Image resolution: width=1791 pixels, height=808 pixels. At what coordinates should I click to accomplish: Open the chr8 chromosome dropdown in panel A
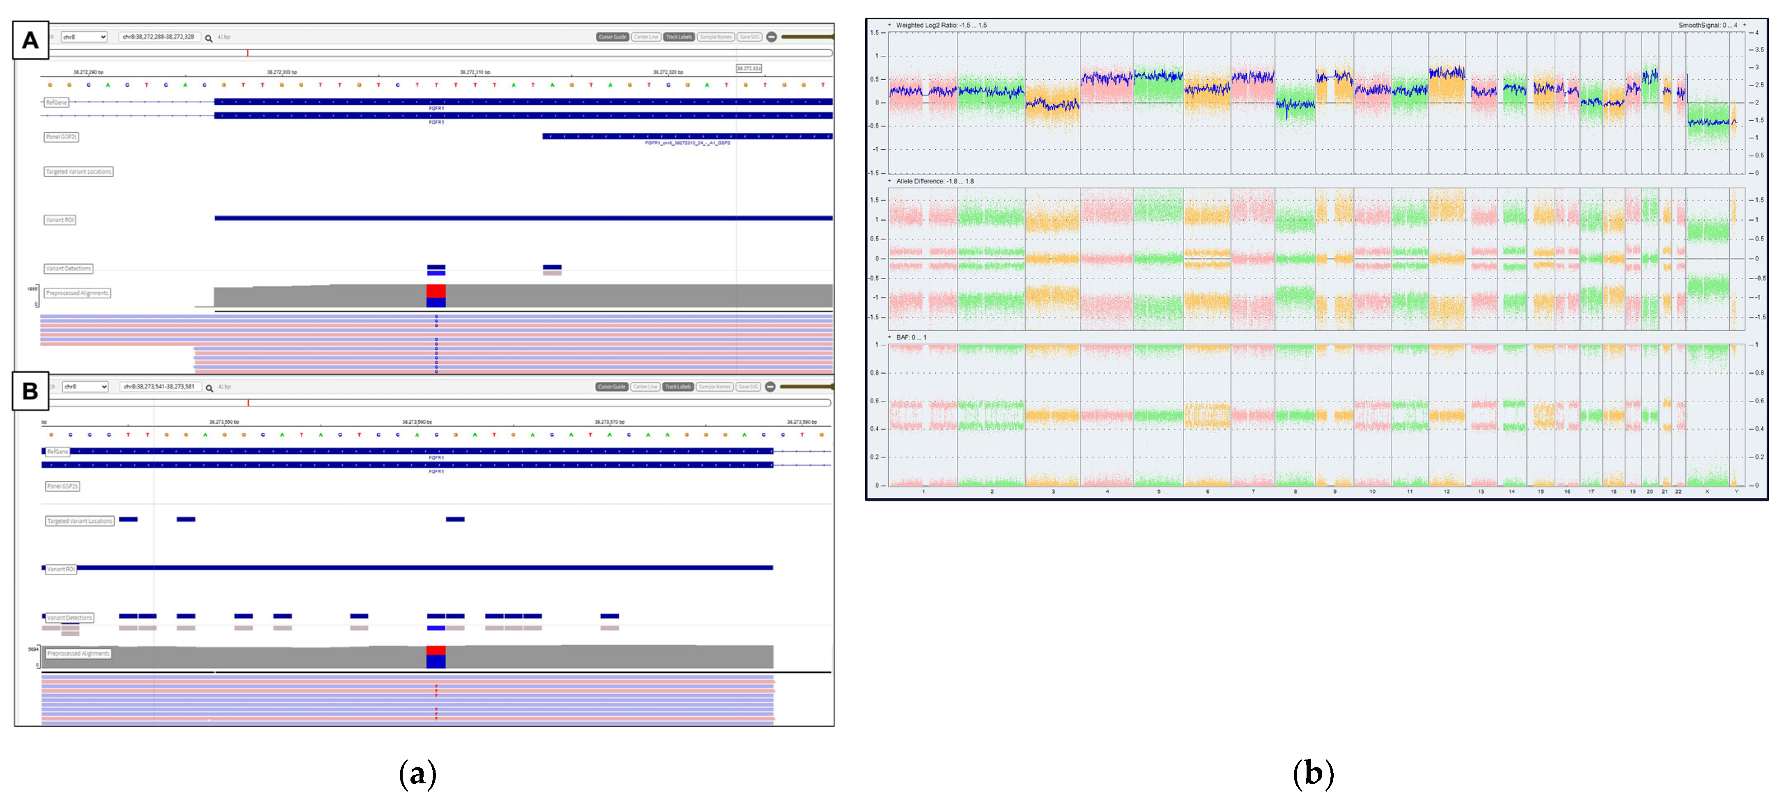[84, 37]
